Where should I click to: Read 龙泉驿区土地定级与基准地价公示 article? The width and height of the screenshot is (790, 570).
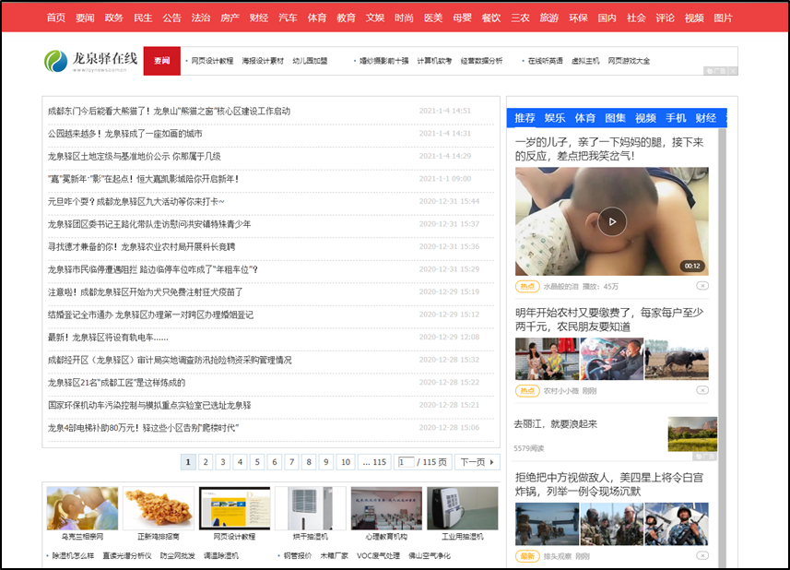pos(134,156)
